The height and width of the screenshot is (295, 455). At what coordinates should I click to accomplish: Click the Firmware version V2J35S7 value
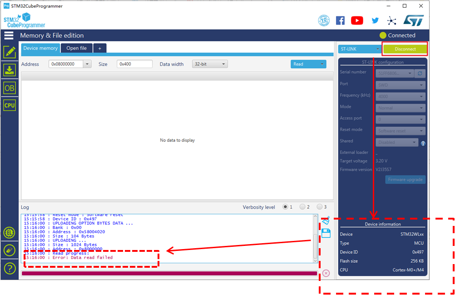tap(383, 169)
